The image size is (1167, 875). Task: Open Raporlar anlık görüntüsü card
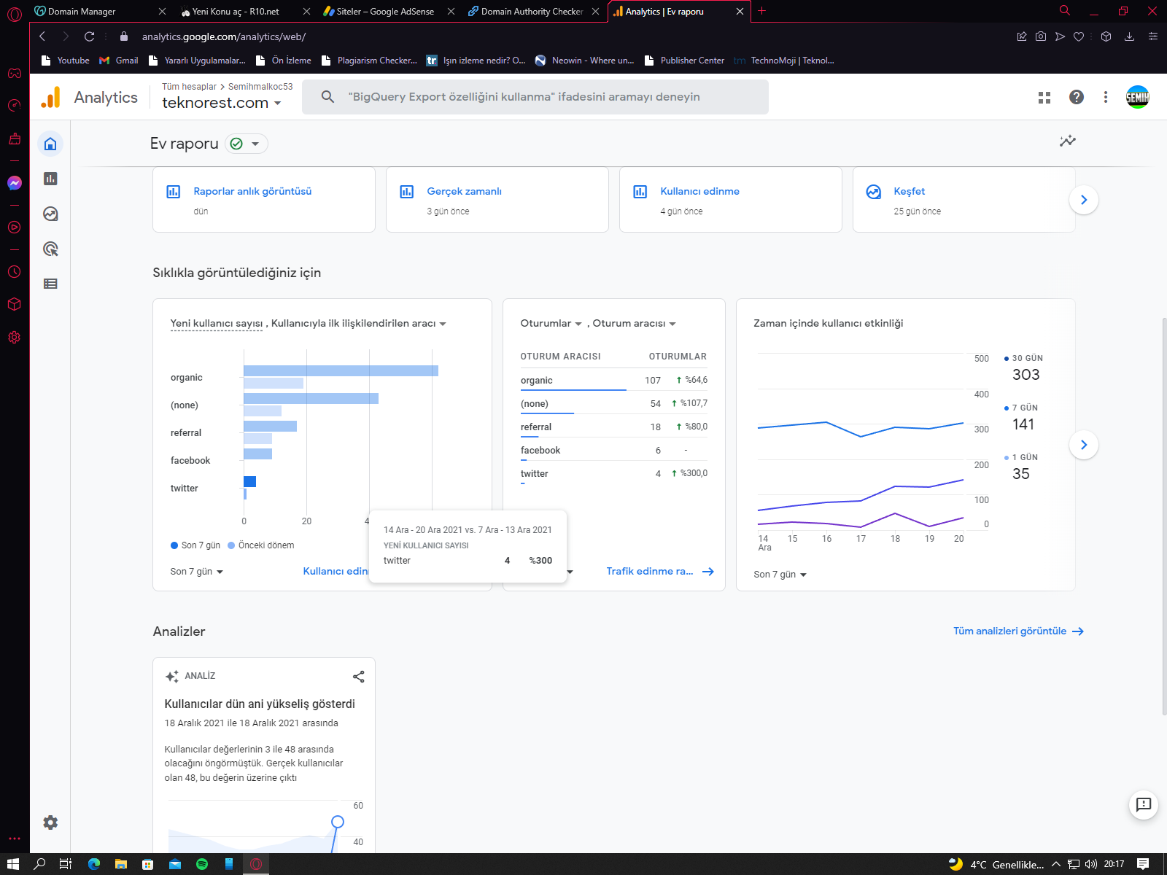[264, 200]
